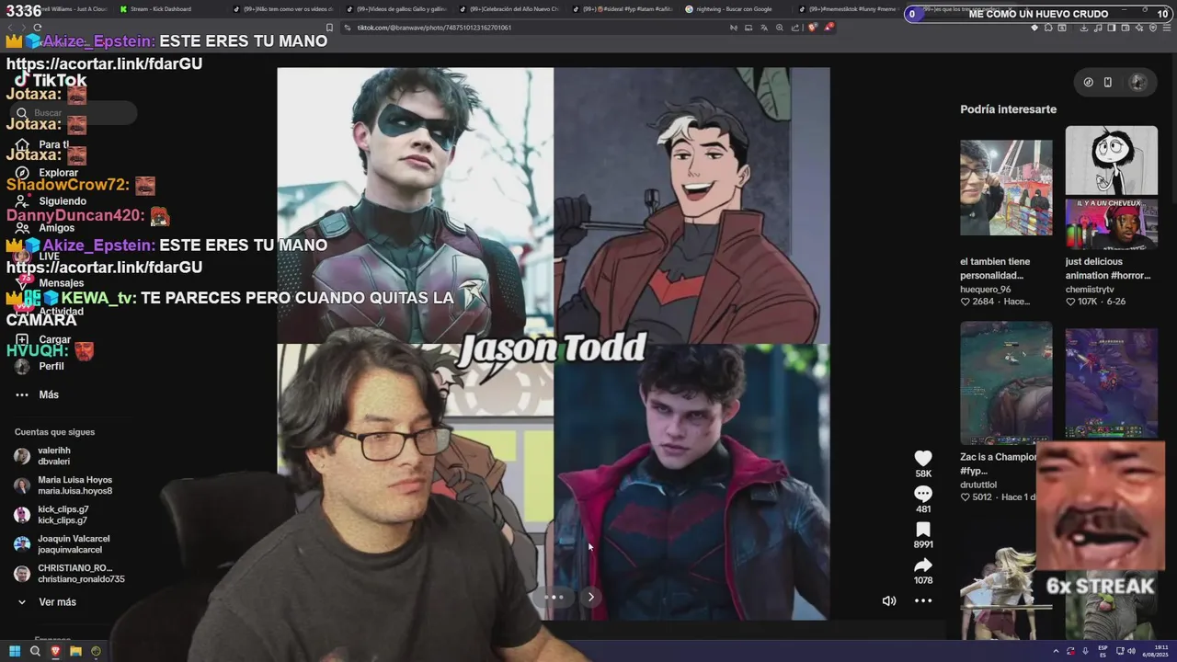Open File Explorer from the taskbar
1177x662 pixels.
[75, 651]
